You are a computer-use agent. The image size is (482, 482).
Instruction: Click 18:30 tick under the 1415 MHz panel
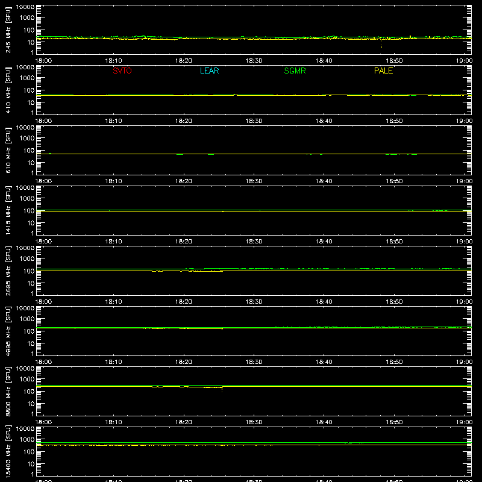pos(254,242)
